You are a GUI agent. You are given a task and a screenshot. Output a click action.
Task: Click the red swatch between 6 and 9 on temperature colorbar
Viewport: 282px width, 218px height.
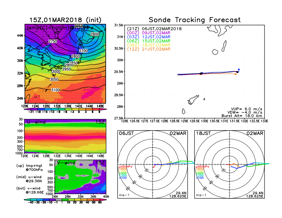tap(96, 109)
